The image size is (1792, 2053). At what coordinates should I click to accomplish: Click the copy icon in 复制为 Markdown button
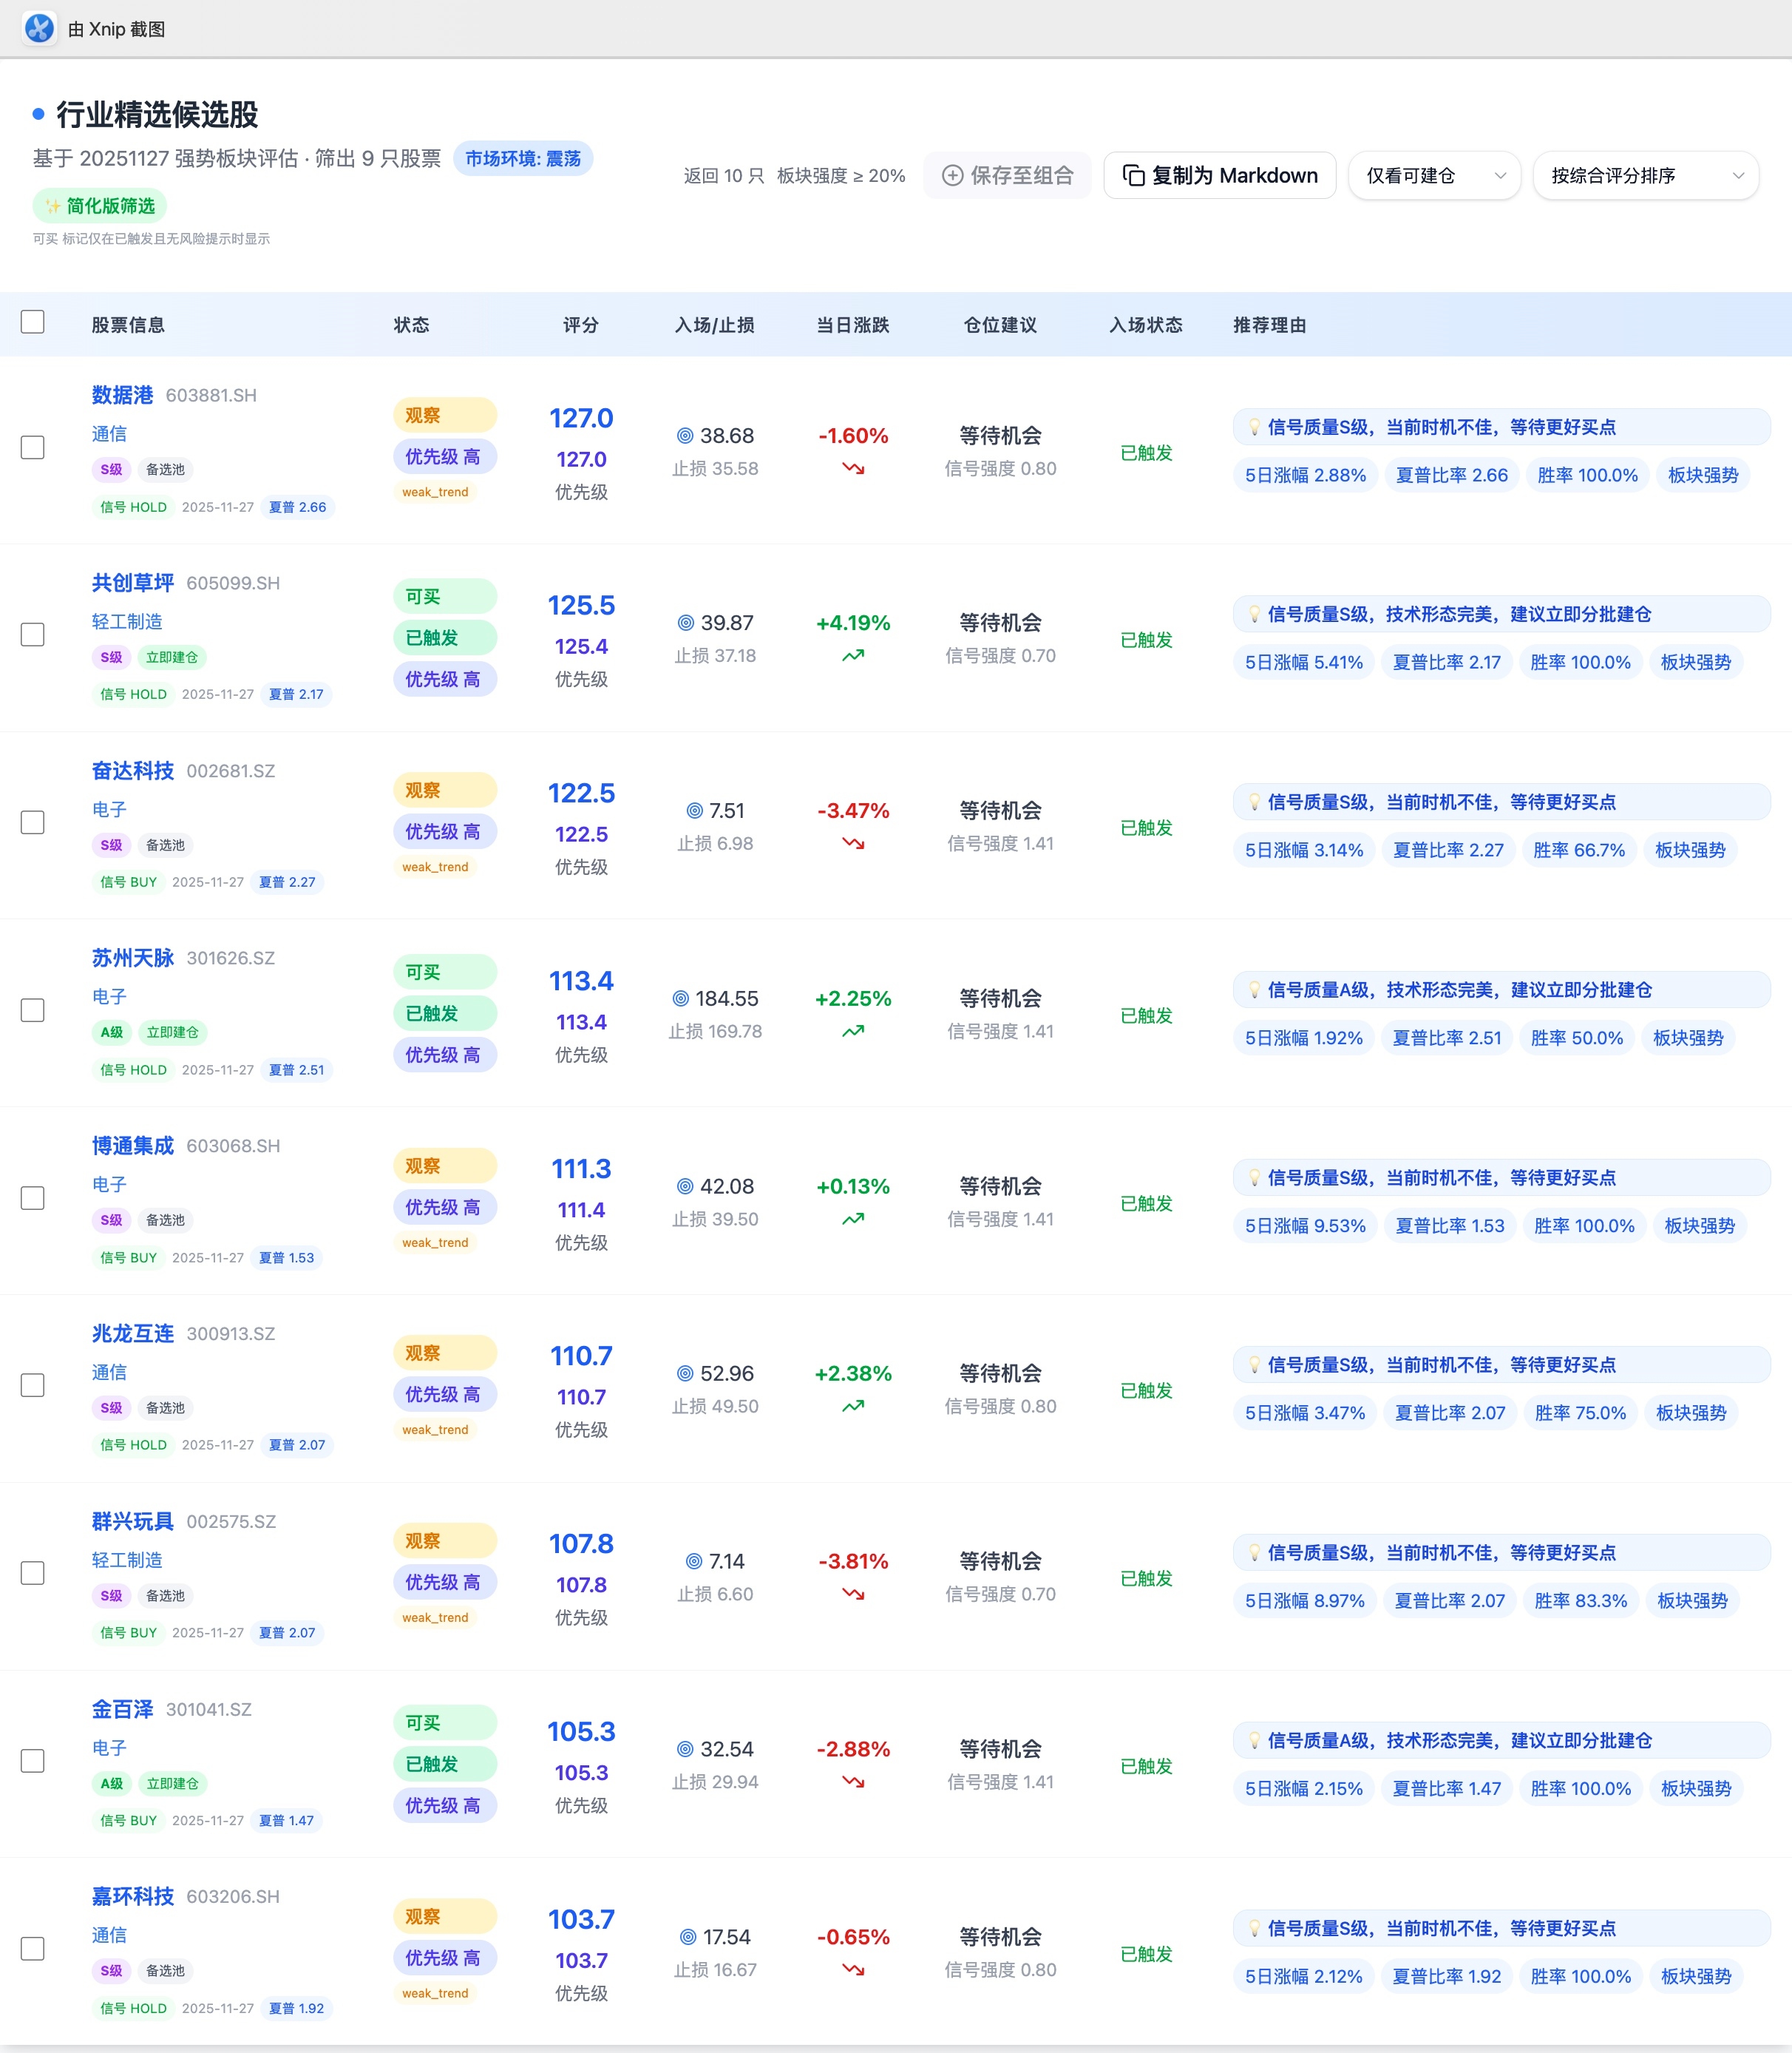[1133, 176]
